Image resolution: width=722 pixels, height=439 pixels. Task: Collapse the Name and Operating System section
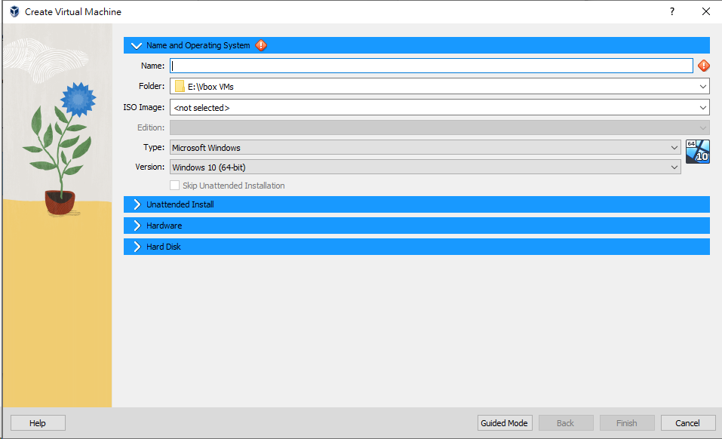coord(136,45)
